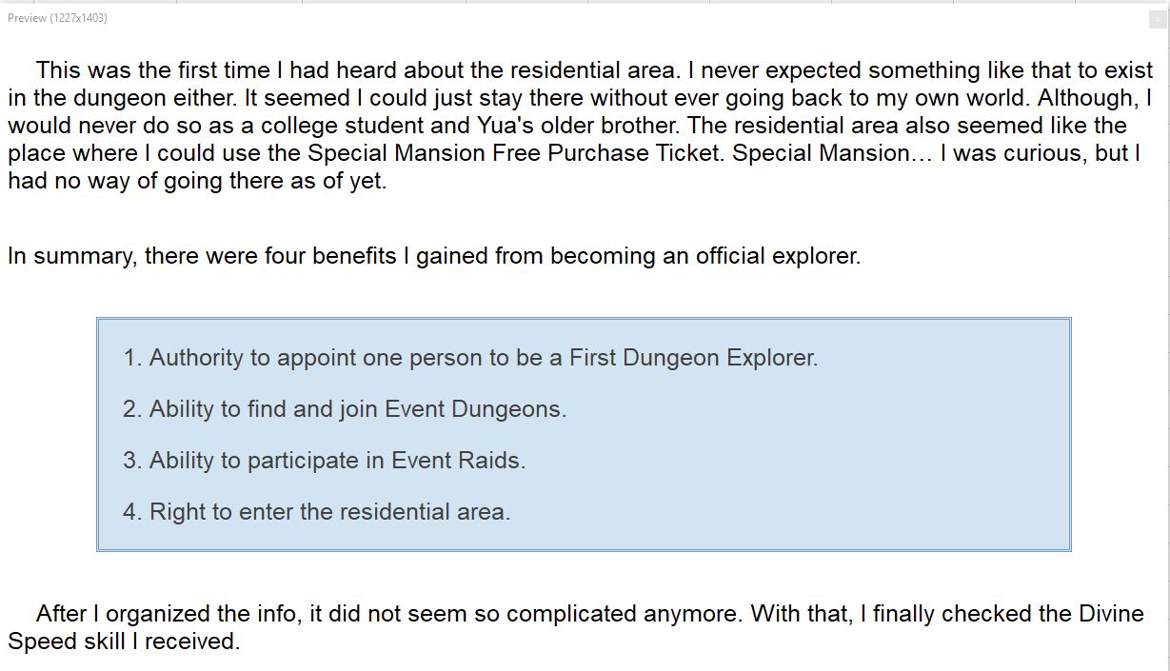The width and height of the screenshot is (1170, 671).
Task: Click the line starting "After I organized the info"
Action: click(x=588, y=614)
